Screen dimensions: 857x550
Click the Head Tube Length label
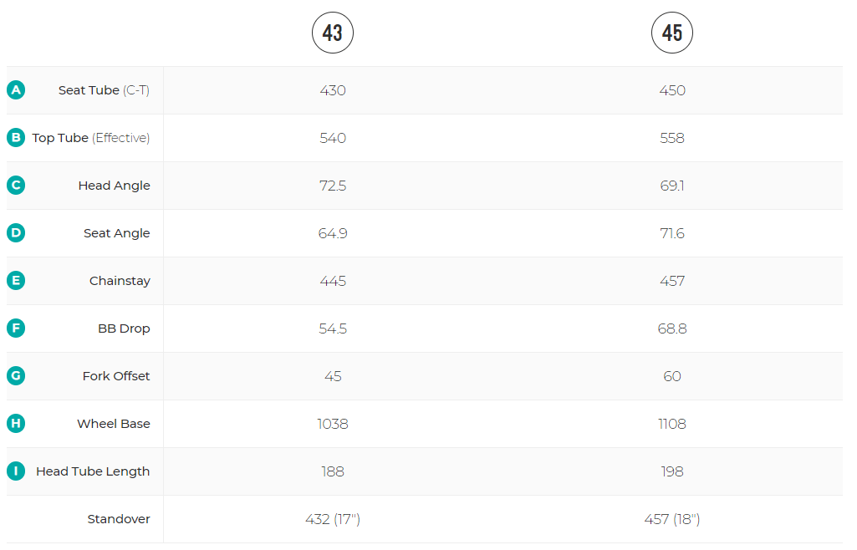tap(93, 471)
